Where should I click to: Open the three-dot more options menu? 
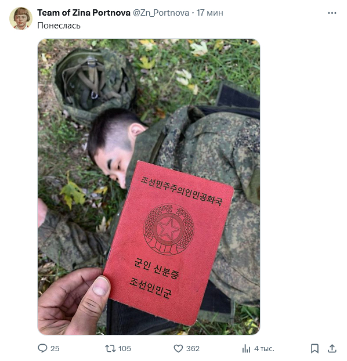point(332,13)
